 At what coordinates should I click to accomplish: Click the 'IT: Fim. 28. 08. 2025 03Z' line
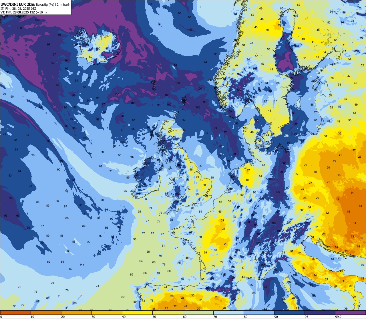(x=18, y=9)
